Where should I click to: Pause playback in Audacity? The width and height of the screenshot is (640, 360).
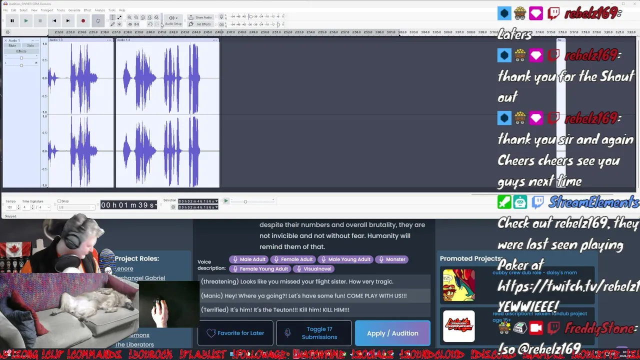click(12, 20)
